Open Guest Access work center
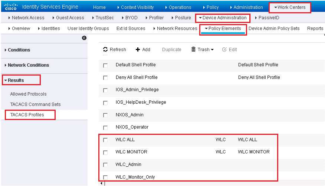This screenshot has height=186, width=325. point(68,17)
